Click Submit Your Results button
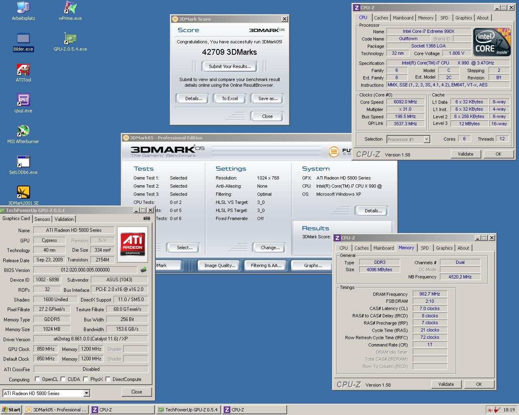This screenshot has width=519, height=415. (230, 66)
